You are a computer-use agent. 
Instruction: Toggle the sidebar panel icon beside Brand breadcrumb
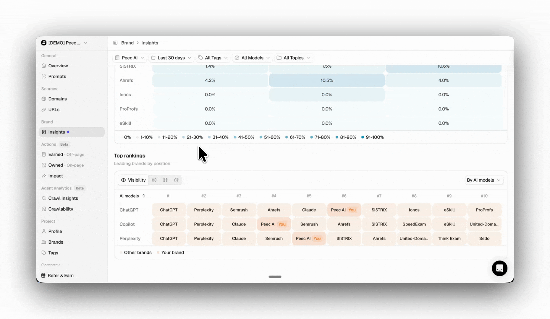coord(115,43)
